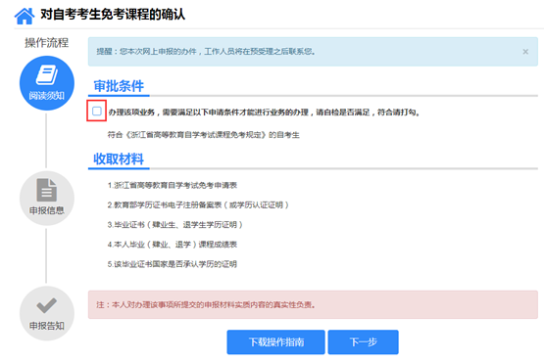
Task: Open the 阅读须知 step circle
Action: [x=47, y=83]
